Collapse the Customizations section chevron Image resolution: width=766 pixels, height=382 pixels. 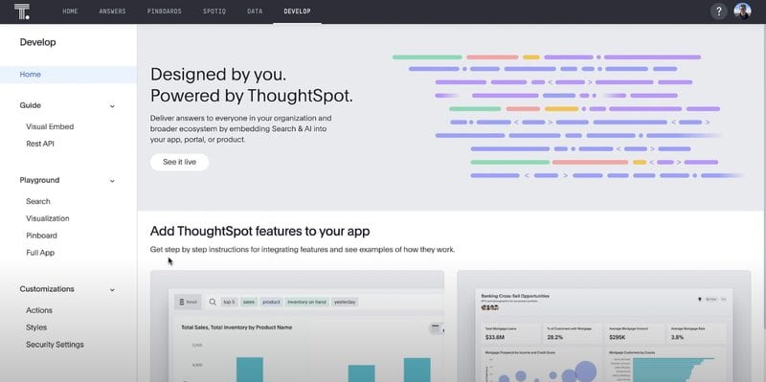click(x=112, y=290)
